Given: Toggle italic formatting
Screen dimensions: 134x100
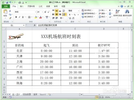Looking at the screenshot, I should [20, 17].
